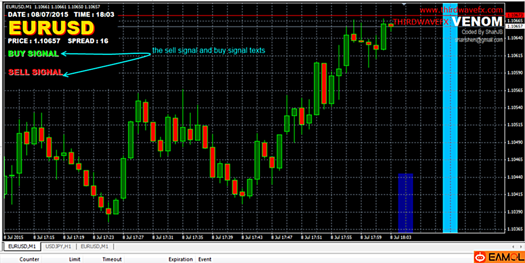Sort by the Timeout column header
525x263 pixels.
(x=112, y=259)
